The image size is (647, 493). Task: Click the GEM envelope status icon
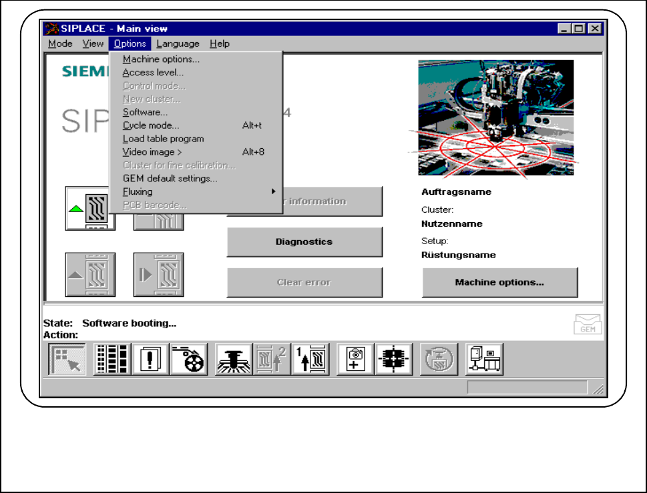pos(588,324)
